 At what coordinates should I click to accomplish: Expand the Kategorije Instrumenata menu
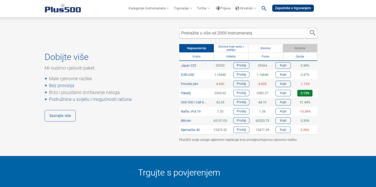point(149,8)
